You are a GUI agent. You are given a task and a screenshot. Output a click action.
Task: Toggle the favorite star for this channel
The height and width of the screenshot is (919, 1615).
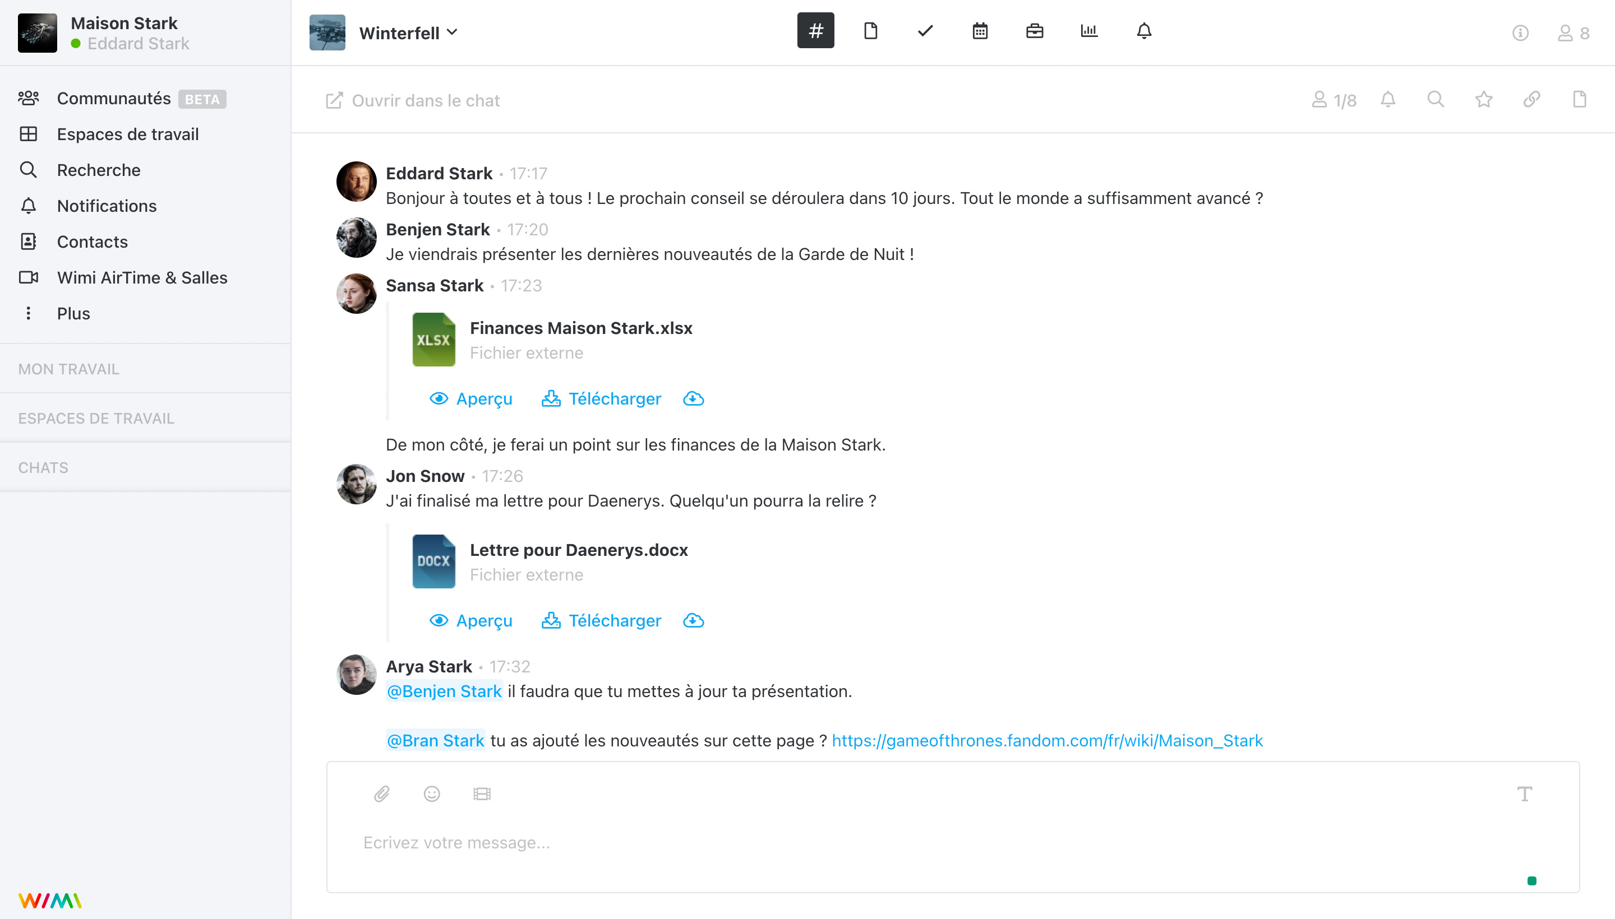(1484, 99)
